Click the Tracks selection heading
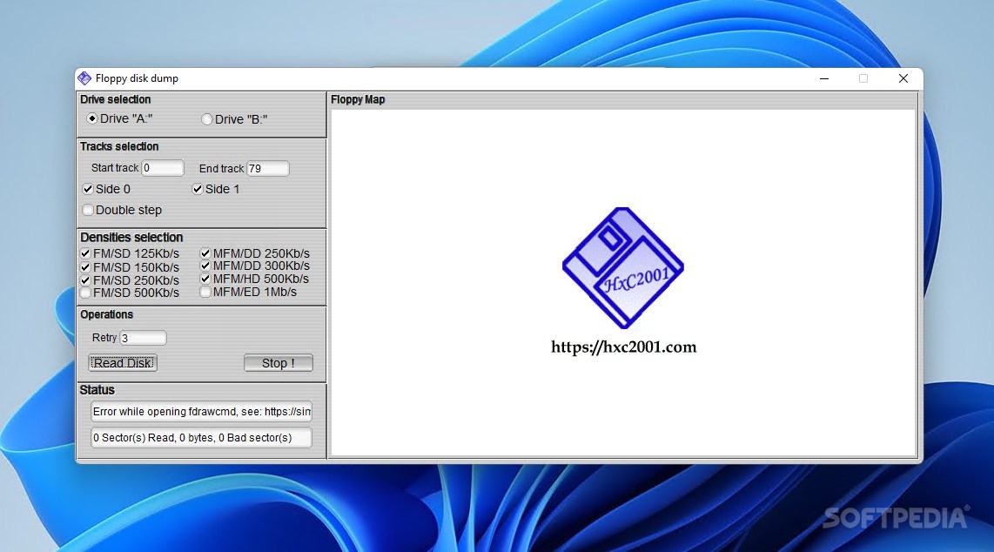This screenshot has width=994, height=552. [x=119, y=146]
